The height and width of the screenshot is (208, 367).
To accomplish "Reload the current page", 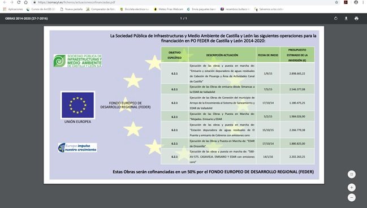I will coord(19,2).
